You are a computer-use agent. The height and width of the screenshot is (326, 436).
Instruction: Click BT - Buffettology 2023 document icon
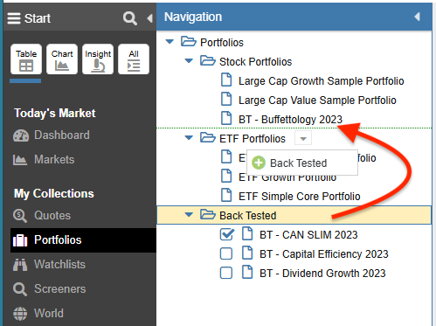pyautogui.click(x=226, y=119)
